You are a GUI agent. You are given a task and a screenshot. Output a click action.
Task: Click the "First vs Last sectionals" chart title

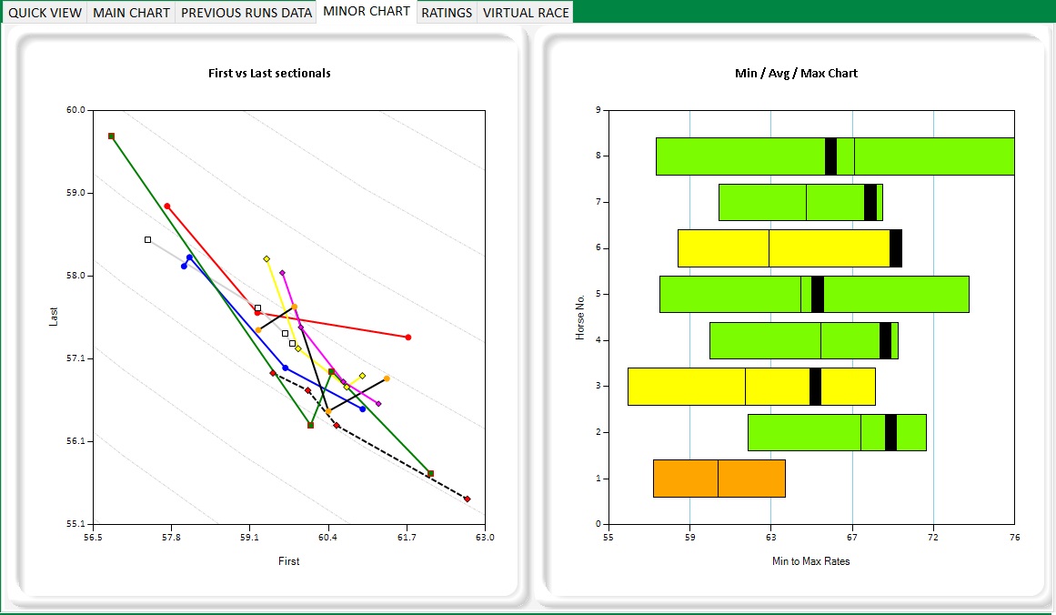(x=269, y=73)
